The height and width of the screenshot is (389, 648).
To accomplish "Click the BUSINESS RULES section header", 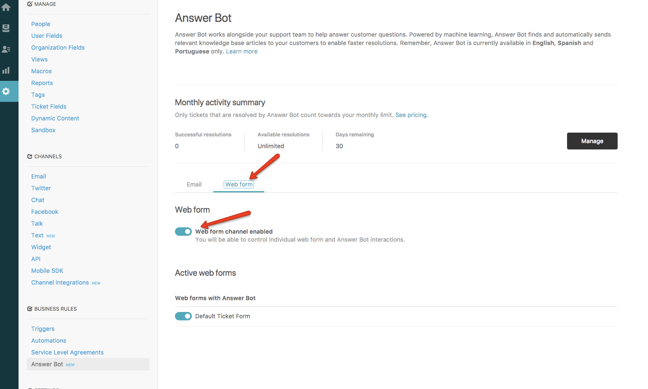I will [52, 309].
